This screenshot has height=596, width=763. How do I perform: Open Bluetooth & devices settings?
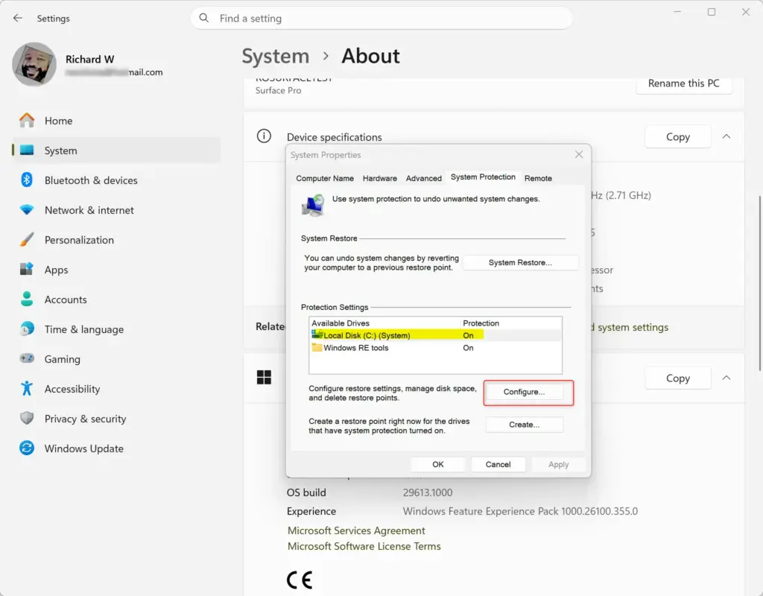(x=90, y=180)
